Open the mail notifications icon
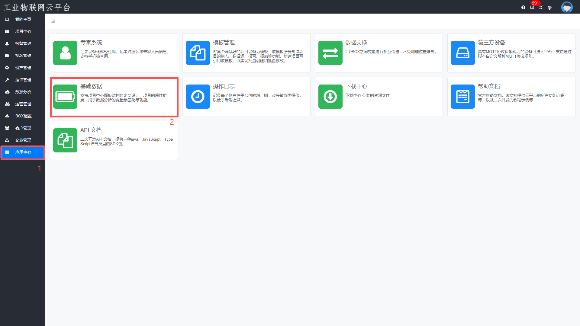 532,8
